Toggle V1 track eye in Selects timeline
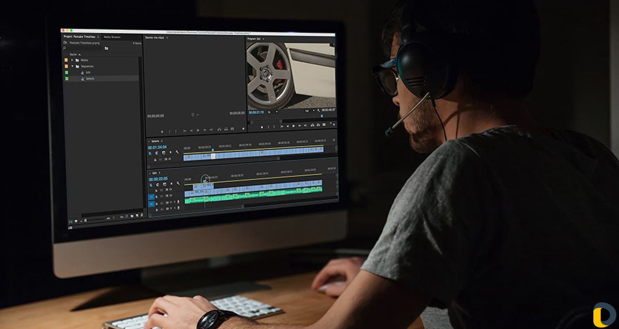Viewport: 619px width, 329px height. (x=170, y=159)
